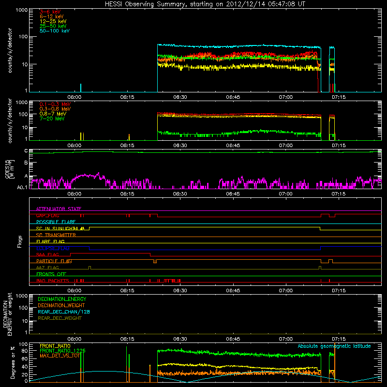This screenshot has width=387, height=387.
Task: Select the 50-100 keV legend label
Action: tap(55, 31)
